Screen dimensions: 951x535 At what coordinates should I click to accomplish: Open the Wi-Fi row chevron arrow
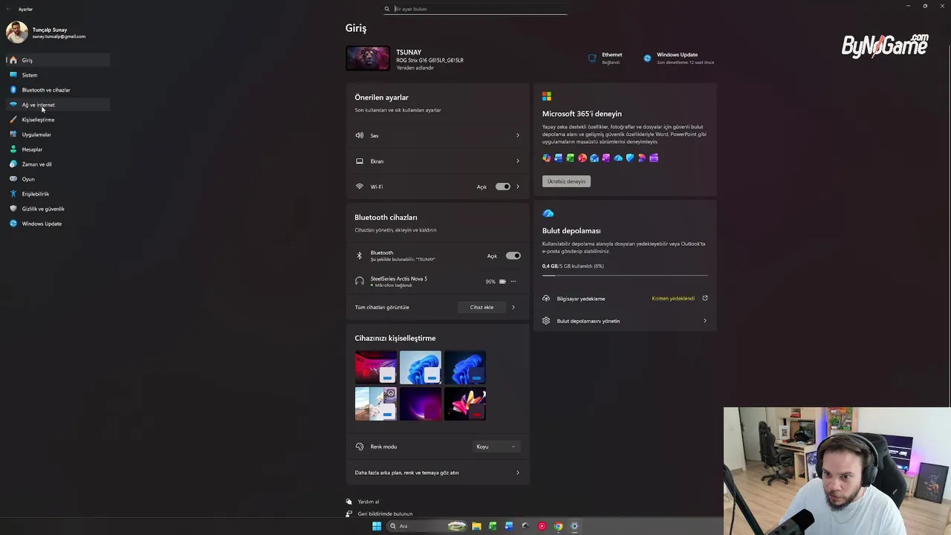click(x=518, y=187)
